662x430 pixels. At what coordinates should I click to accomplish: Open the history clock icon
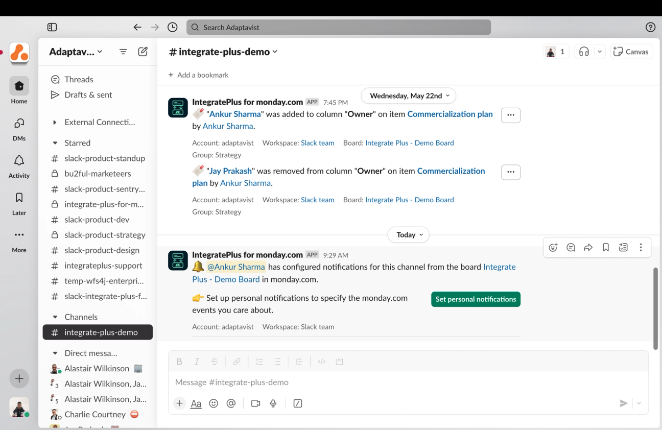click(x=173, y=27)
